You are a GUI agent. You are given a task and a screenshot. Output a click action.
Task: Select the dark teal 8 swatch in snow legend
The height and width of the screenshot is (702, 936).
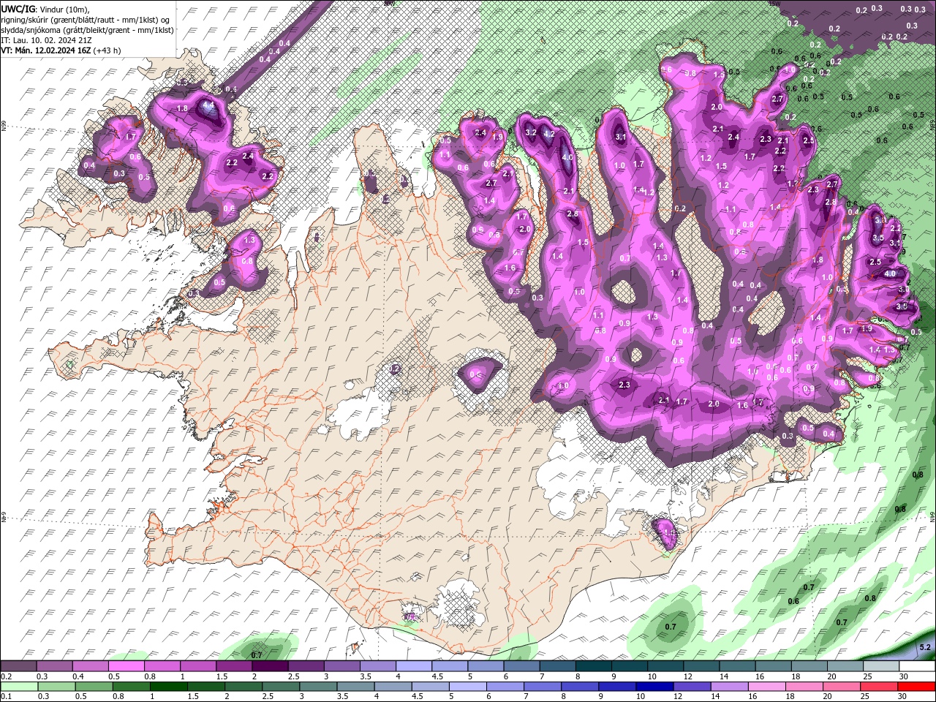[x=594, y=666]
